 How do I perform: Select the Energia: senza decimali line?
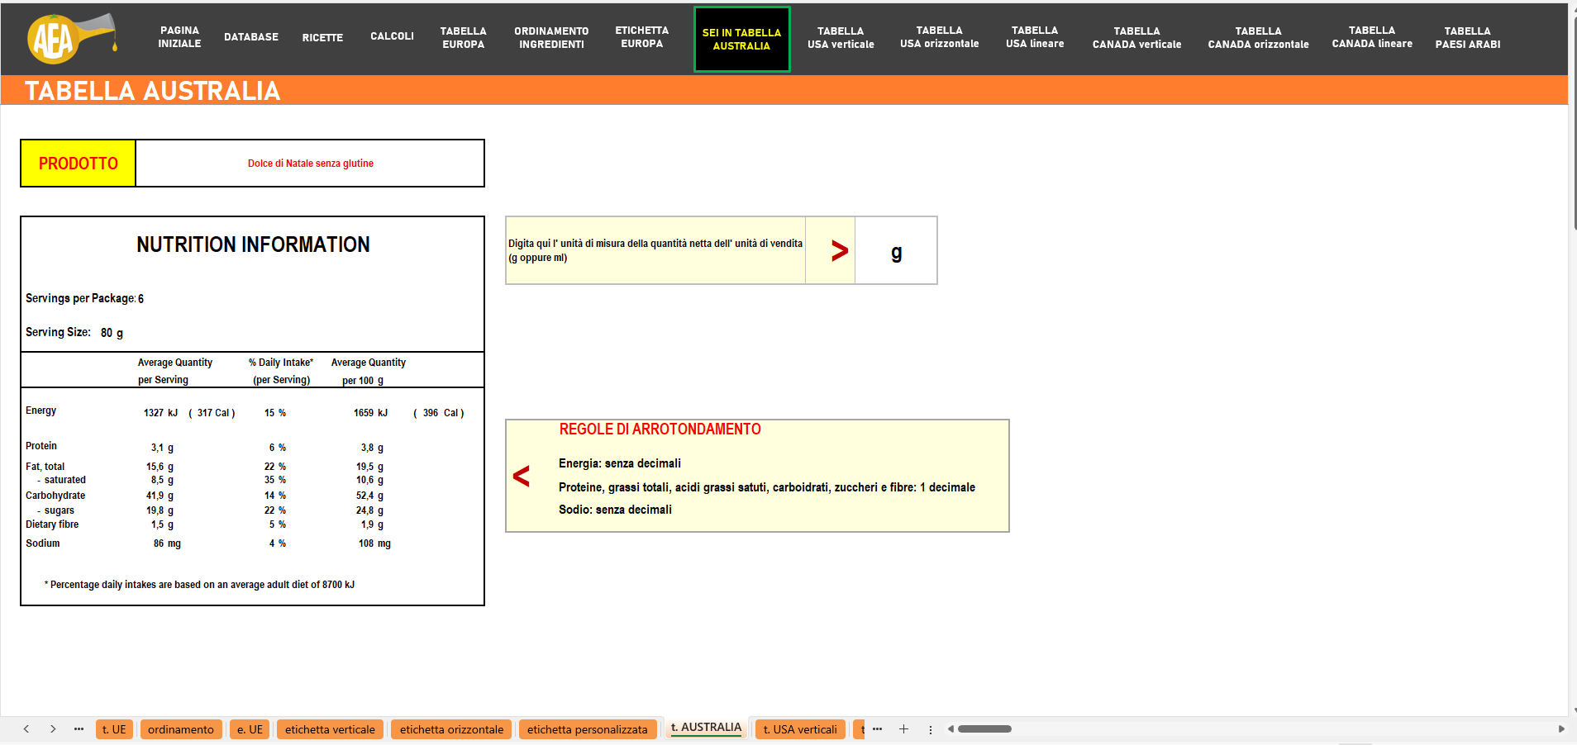pos(620,463)
